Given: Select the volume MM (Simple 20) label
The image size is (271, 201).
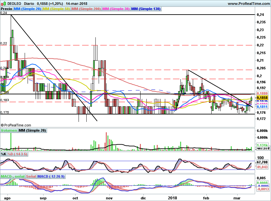Looking at the screenshot, I should [x=32, y=130].
